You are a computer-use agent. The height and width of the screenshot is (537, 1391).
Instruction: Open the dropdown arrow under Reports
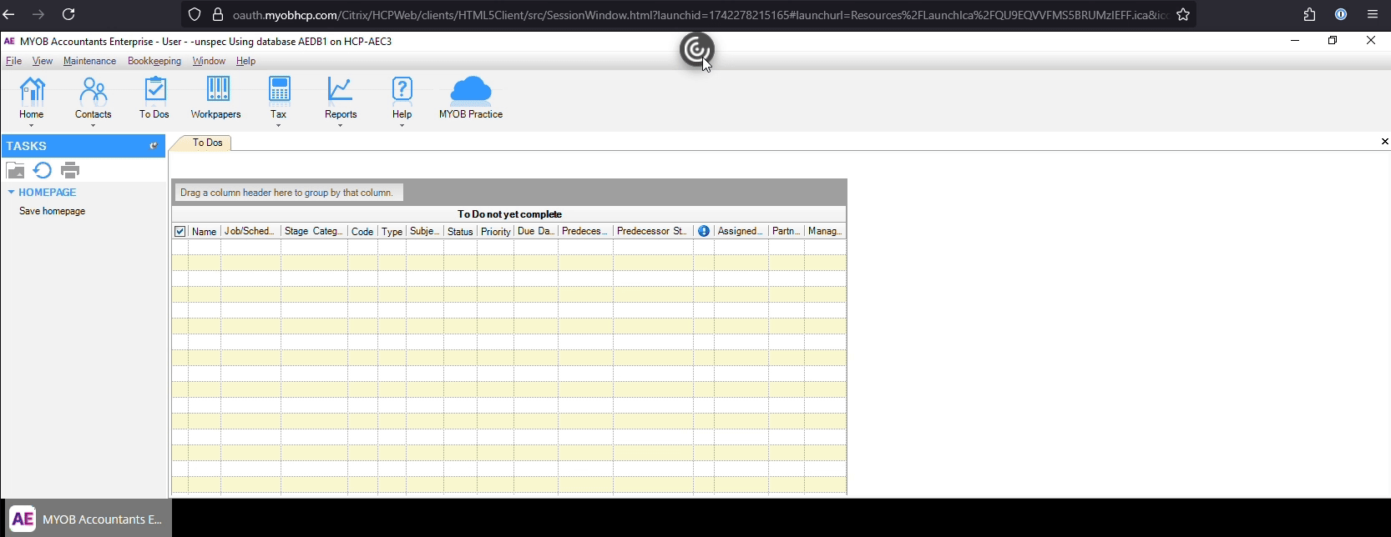point(341,126)
